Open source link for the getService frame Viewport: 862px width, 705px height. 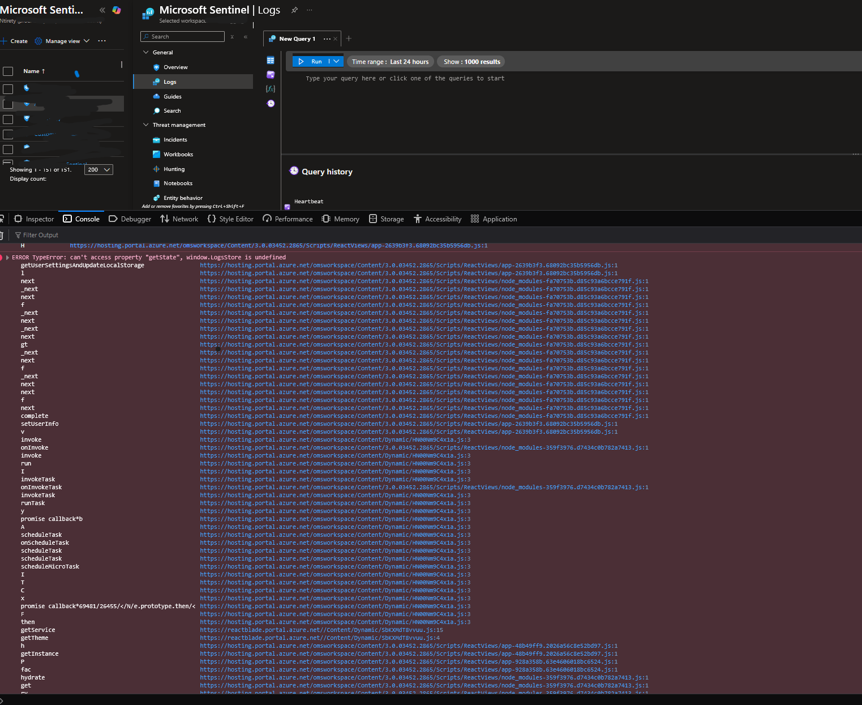coord(321,630)
